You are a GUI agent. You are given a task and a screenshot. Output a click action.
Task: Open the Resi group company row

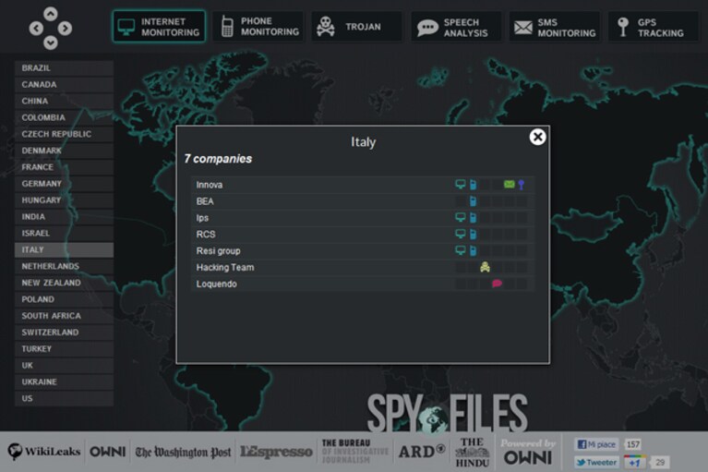362,250
